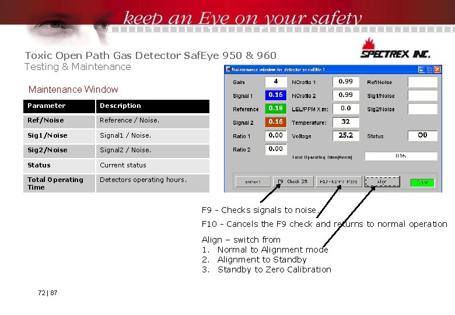Click the Description column header
Image resolution: width=455 pixels, height=315 pixels.
point(153,106)
